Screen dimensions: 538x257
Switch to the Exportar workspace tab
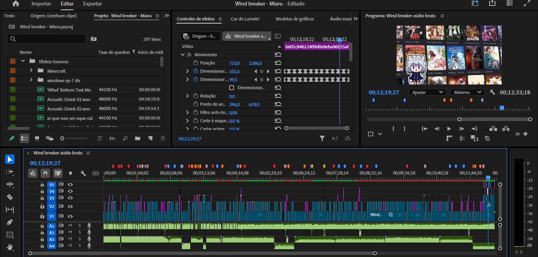92,4
